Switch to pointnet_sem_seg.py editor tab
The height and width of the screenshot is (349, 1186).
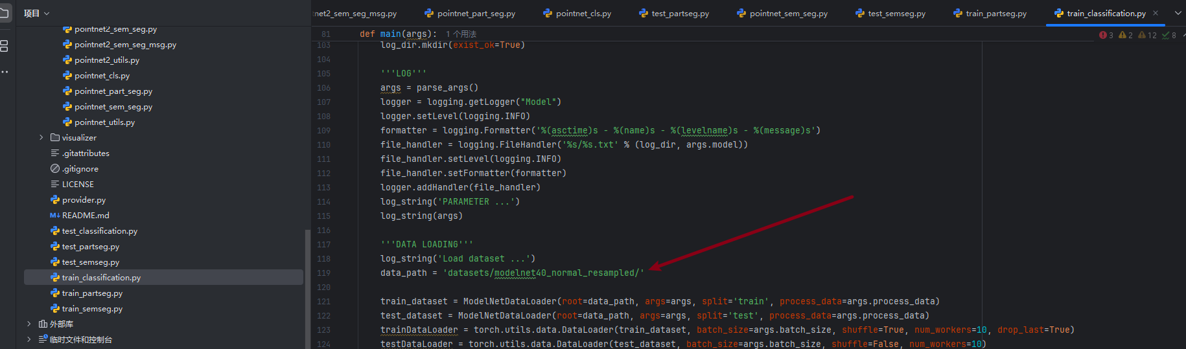(x=782, y=14)
